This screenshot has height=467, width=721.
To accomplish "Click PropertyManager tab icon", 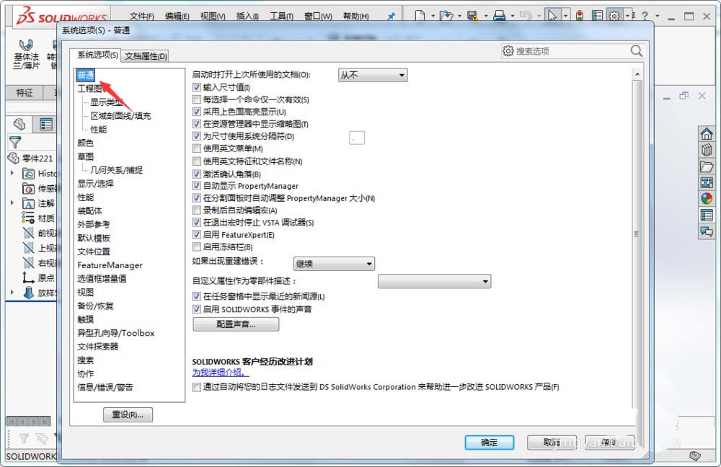I will pyautogui.click(x=46, y=124).
